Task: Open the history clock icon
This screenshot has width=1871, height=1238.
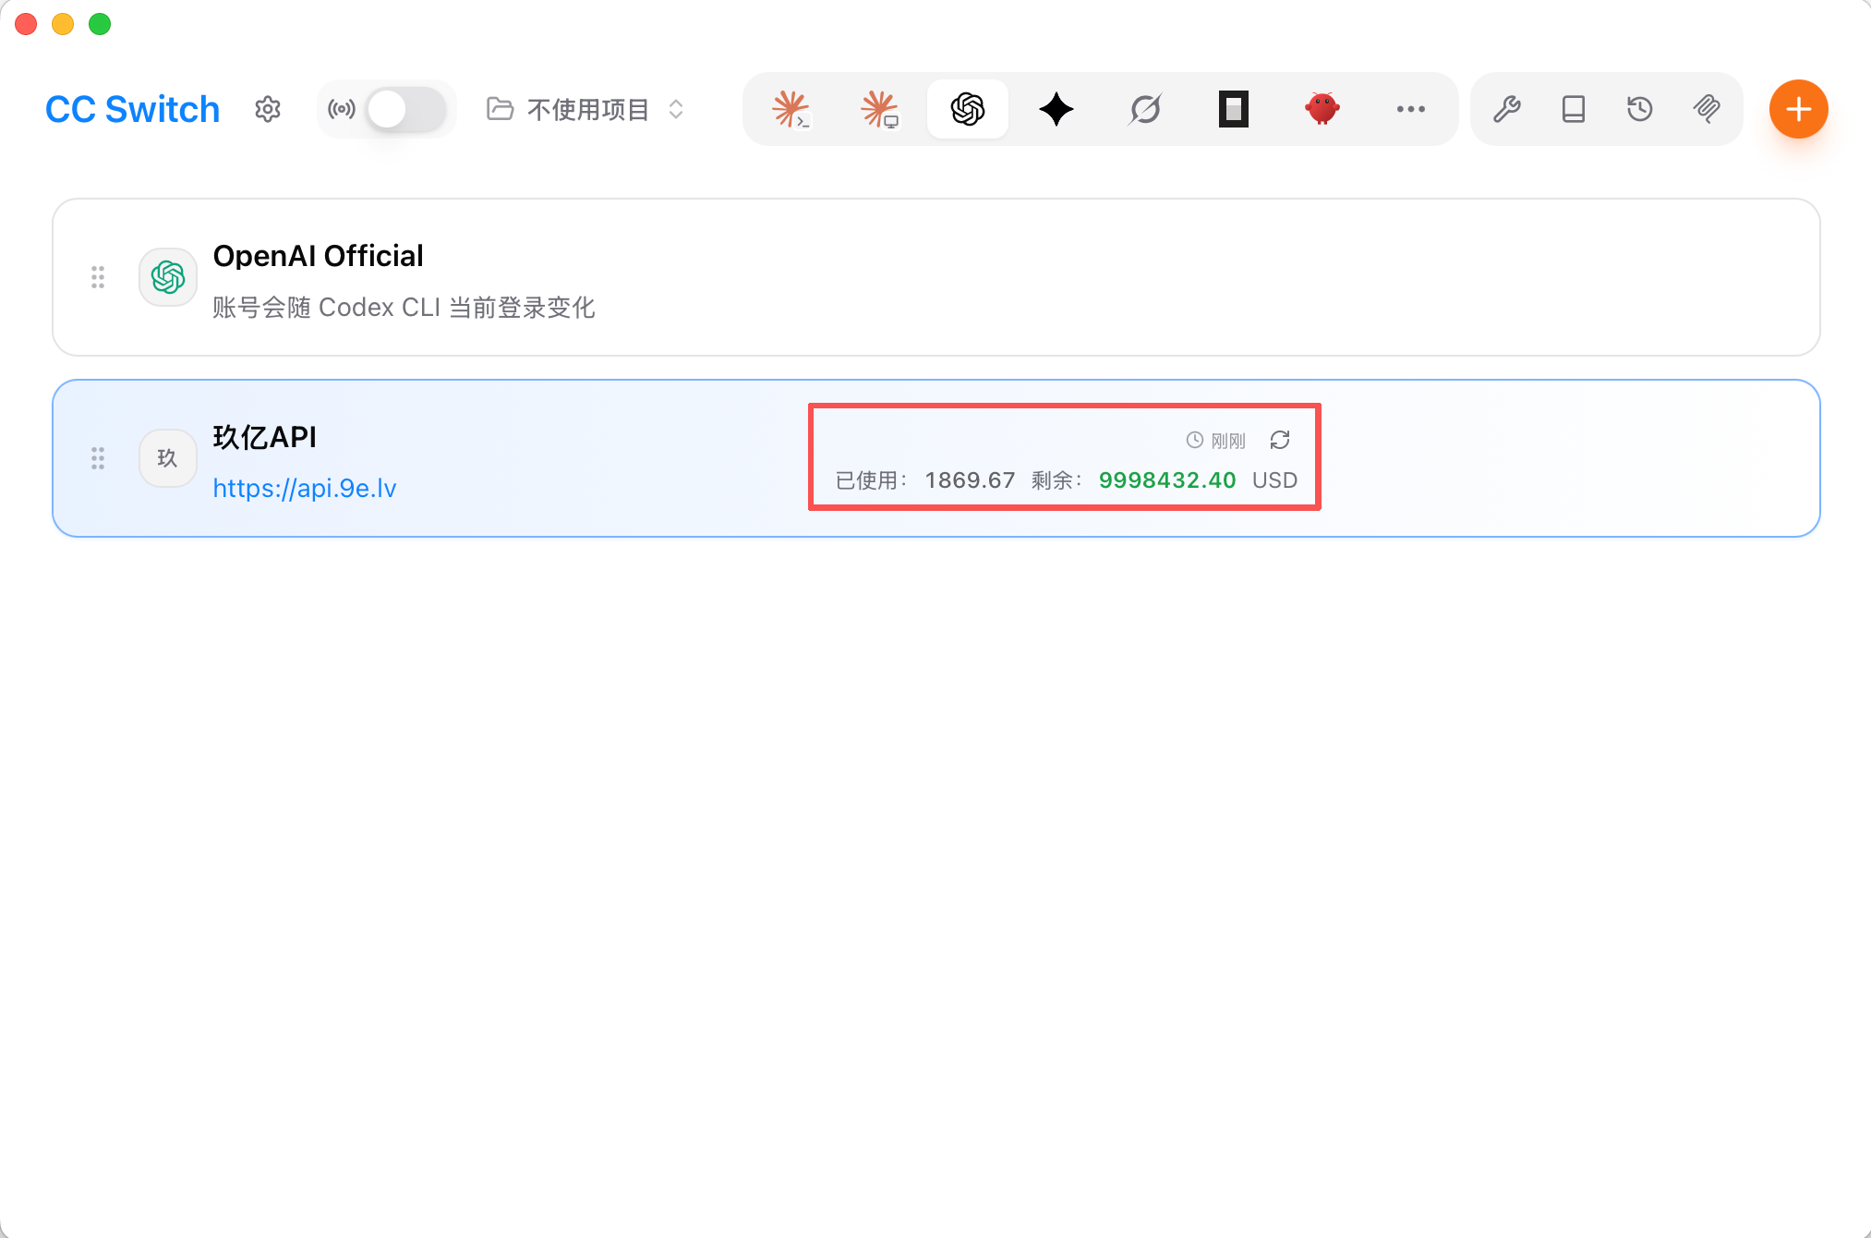Action: 1640,109
